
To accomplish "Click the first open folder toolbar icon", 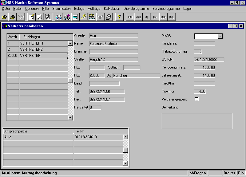I will pos(4,17).
